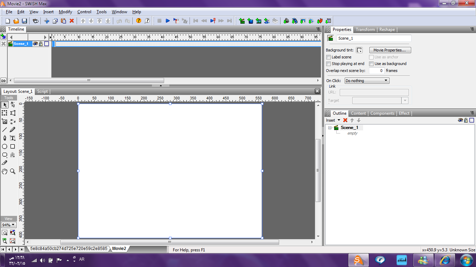Click the Movie Properties button
The image size is (476, 267).
(x=390, y=50)
